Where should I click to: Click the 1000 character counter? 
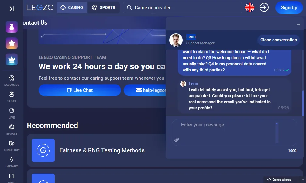[292, 150]
